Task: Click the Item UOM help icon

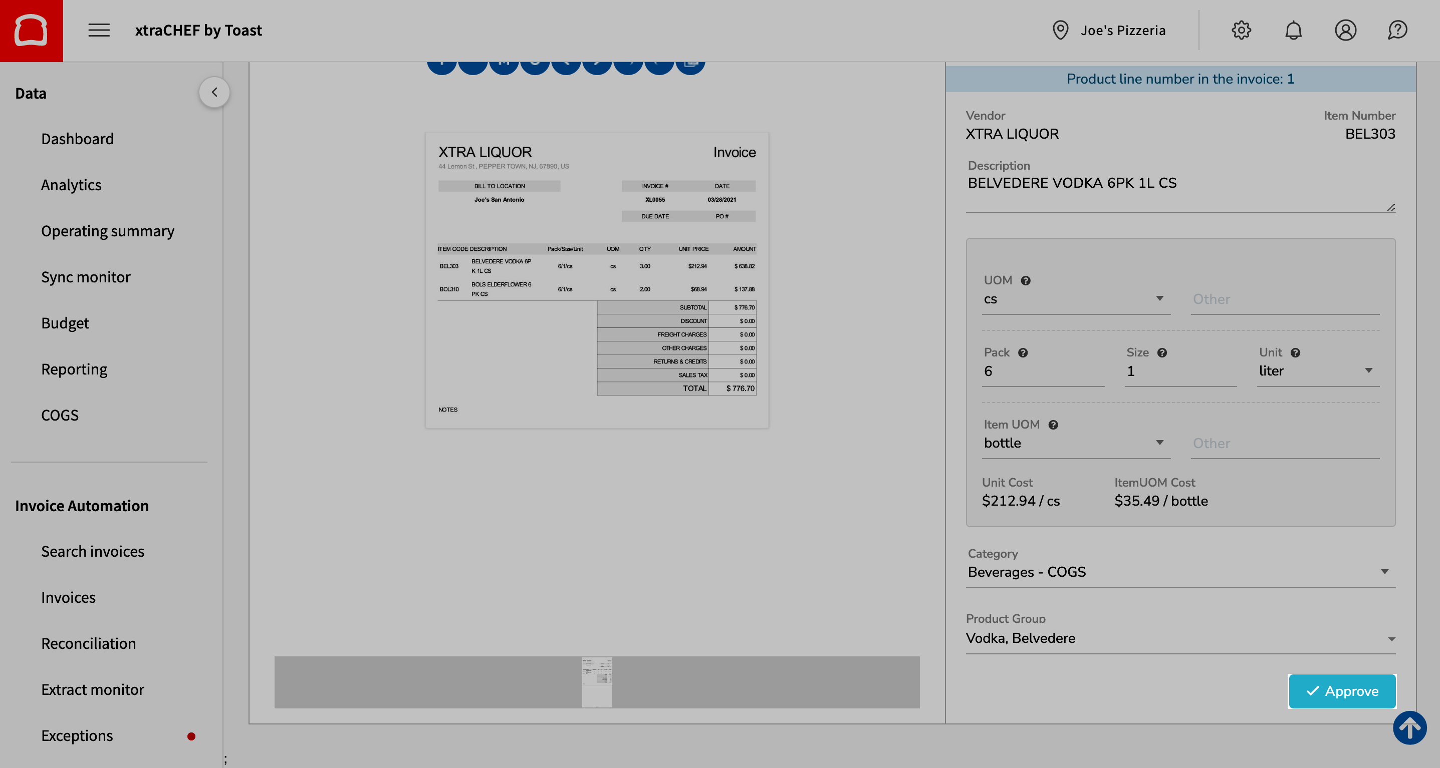Action: 1053,425
